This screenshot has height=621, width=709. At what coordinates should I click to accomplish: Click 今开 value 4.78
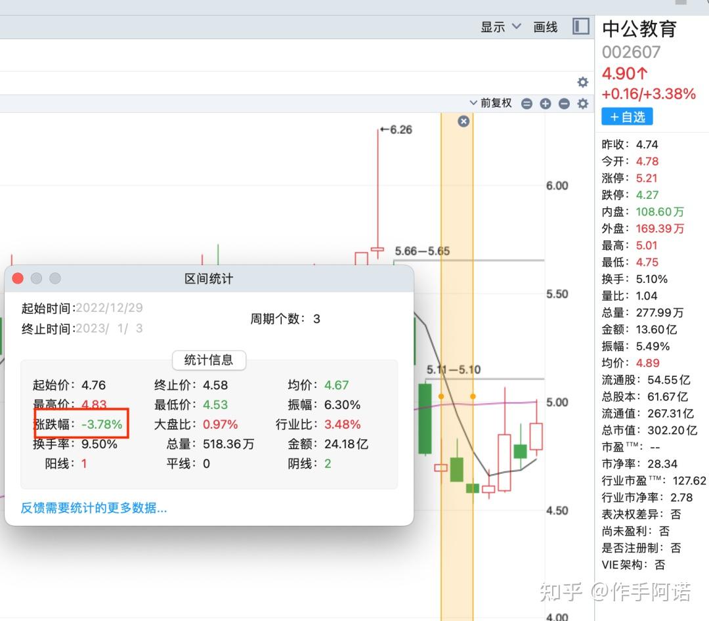click(647, 161)
